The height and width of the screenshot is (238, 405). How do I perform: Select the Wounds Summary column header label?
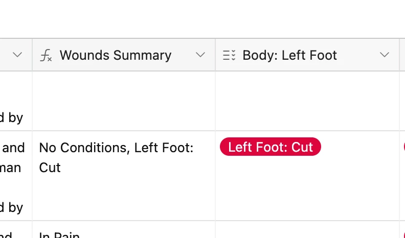click(x=116, y=55)
